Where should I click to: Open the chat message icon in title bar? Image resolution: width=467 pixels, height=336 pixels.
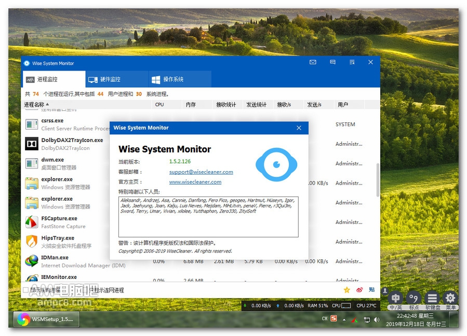coord(332,62)
